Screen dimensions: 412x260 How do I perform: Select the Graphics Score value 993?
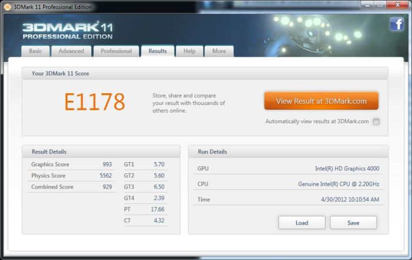point(107,164)
